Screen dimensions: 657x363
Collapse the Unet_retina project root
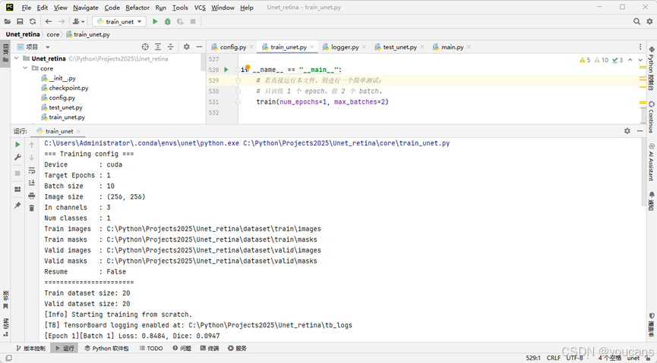[17, 58]
